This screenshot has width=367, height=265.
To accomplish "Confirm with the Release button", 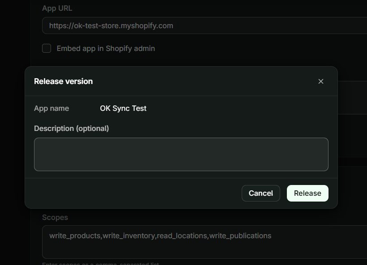I will coord(307,193).
